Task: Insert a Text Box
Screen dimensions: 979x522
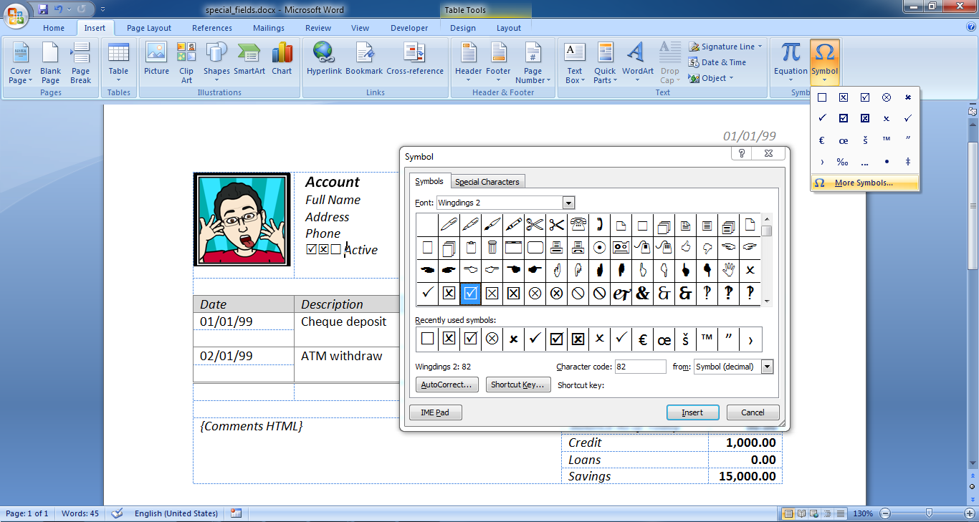Action: [575, 63]
